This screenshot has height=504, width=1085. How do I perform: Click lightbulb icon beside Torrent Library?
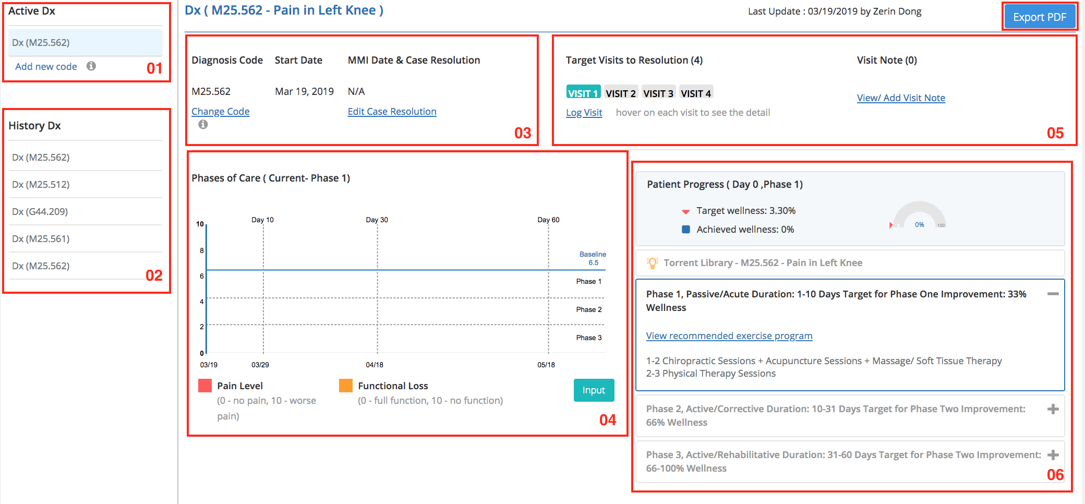pos(652,263)
